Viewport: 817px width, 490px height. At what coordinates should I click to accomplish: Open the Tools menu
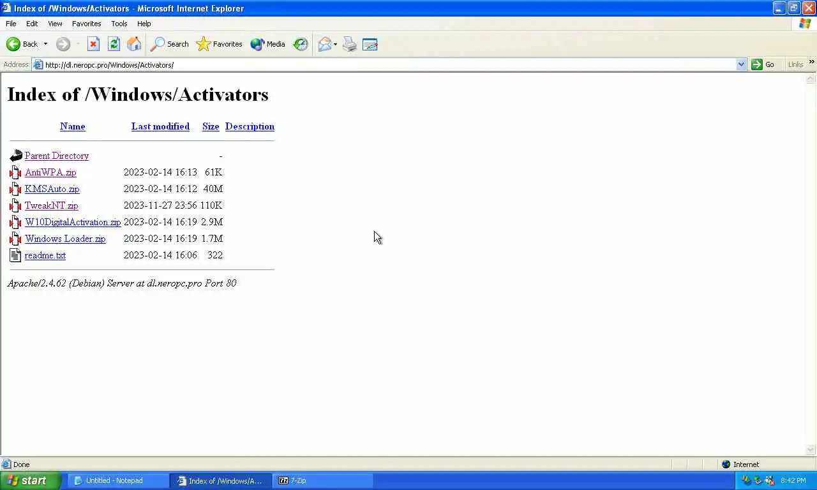click(119, 24)
